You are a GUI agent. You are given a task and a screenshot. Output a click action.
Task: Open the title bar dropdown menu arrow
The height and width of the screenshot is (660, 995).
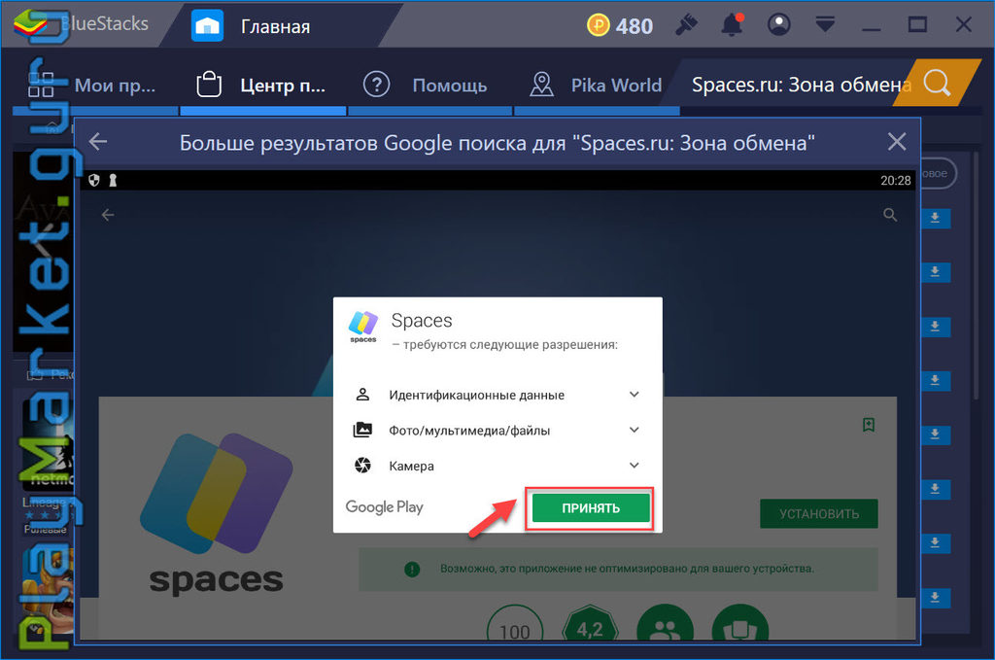pyautogui.click(x=825, y=24)
